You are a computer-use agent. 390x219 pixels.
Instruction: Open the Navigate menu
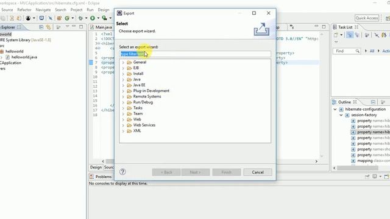tap(43, 10)
